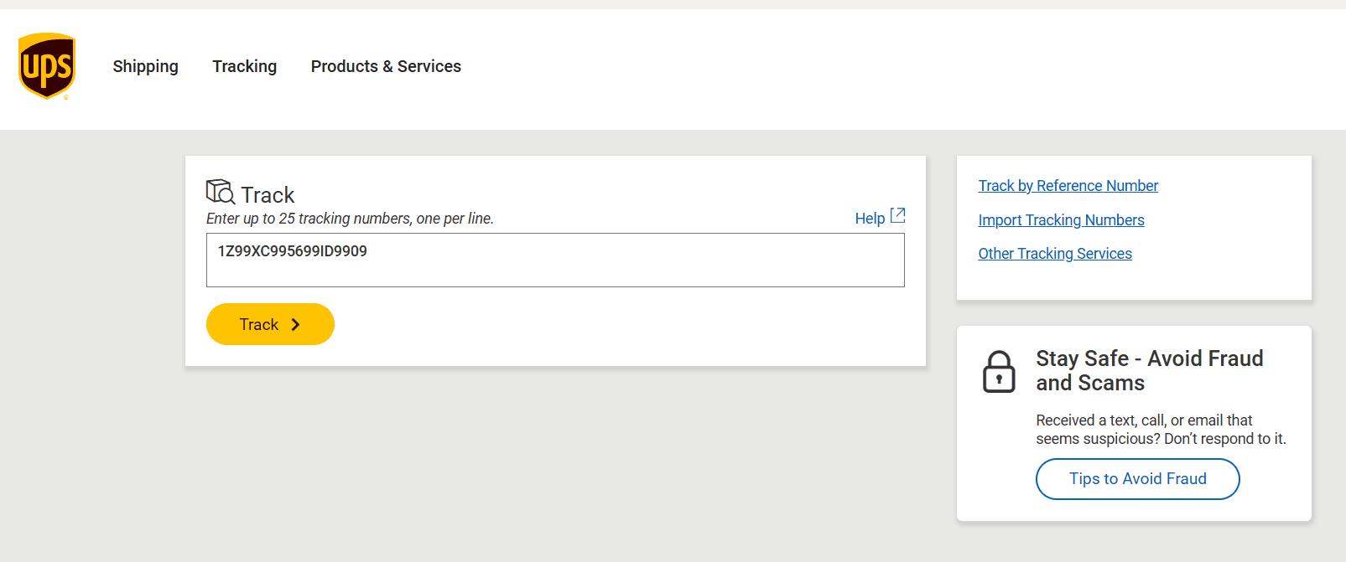Click the package magnifier Track icon
The image size is (1346, 562).
221,192
